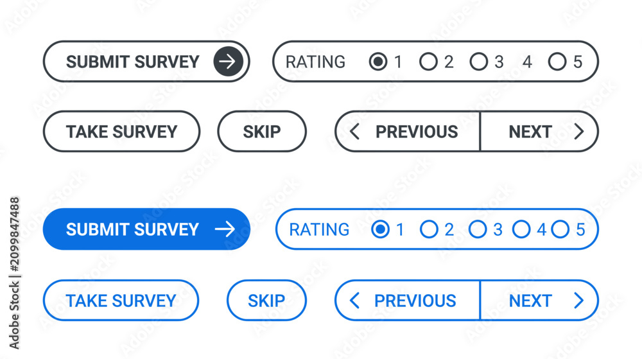
Task: Click the dark circular arrow icon
Action: click(228, 62)
